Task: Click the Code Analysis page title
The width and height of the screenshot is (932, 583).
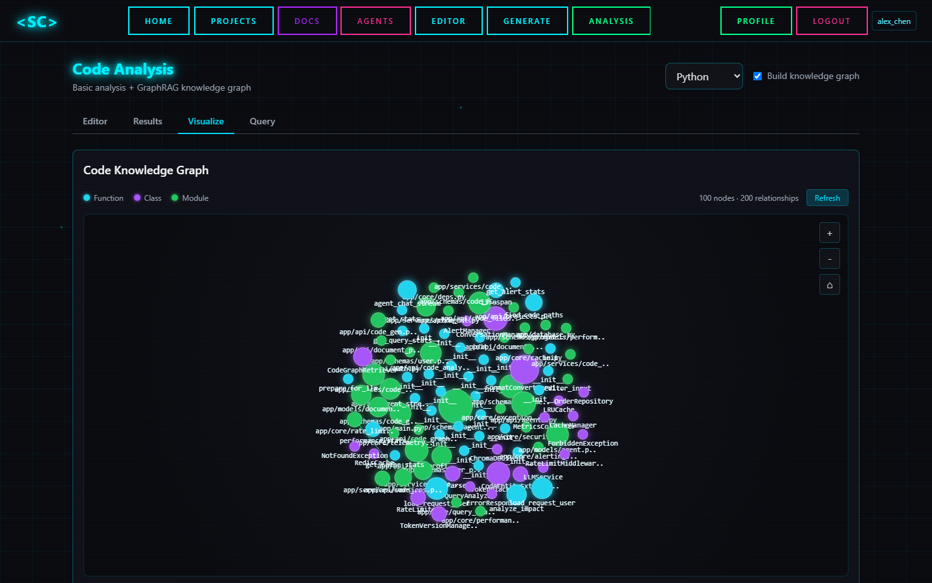Action: point(123,69)
